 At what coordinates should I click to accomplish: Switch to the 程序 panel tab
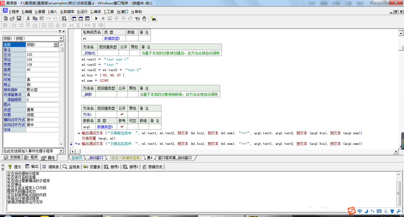pyautogui.click(x=31, y=157)
